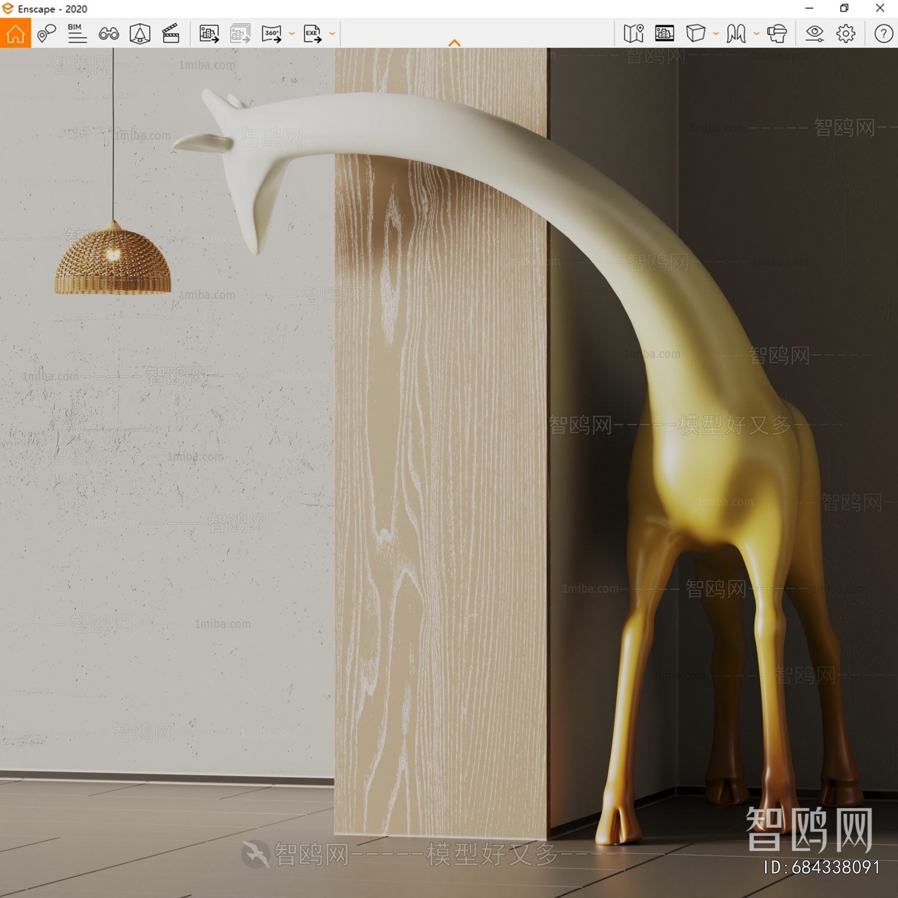Expand the 360° panorama export dropdown
The width and height of the screenshot is (898, 898).
(292, 34)
